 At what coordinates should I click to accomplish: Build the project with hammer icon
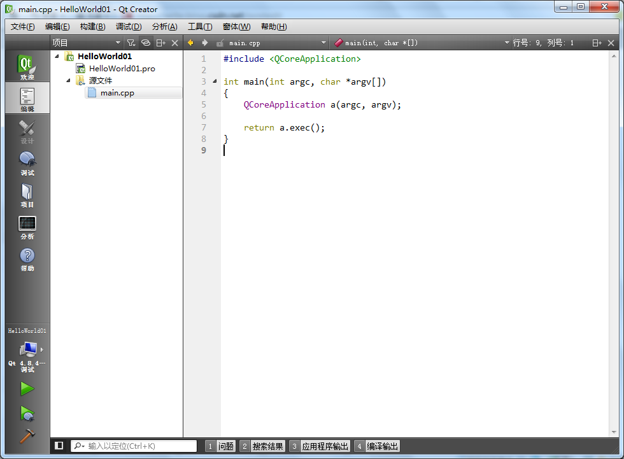pyautogui.click(x=27, y=436)
